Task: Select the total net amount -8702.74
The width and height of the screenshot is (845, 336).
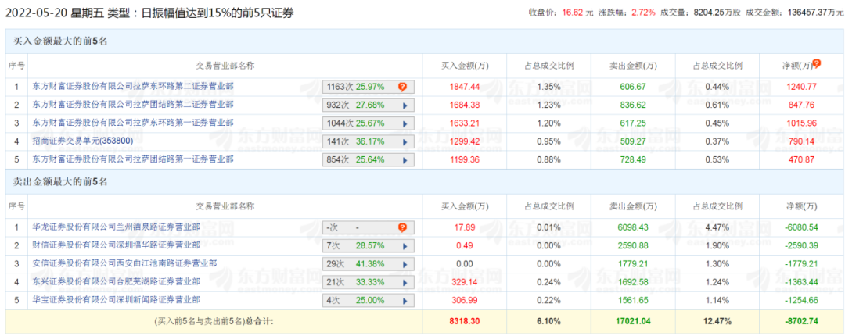Action: point(802,322)
